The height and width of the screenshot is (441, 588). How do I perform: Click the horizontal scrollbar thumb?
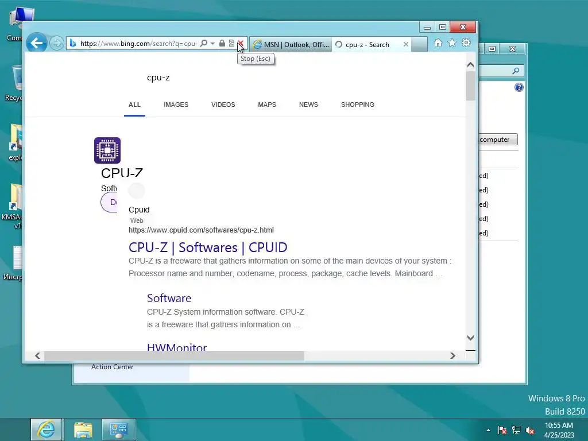click(175, 355)
